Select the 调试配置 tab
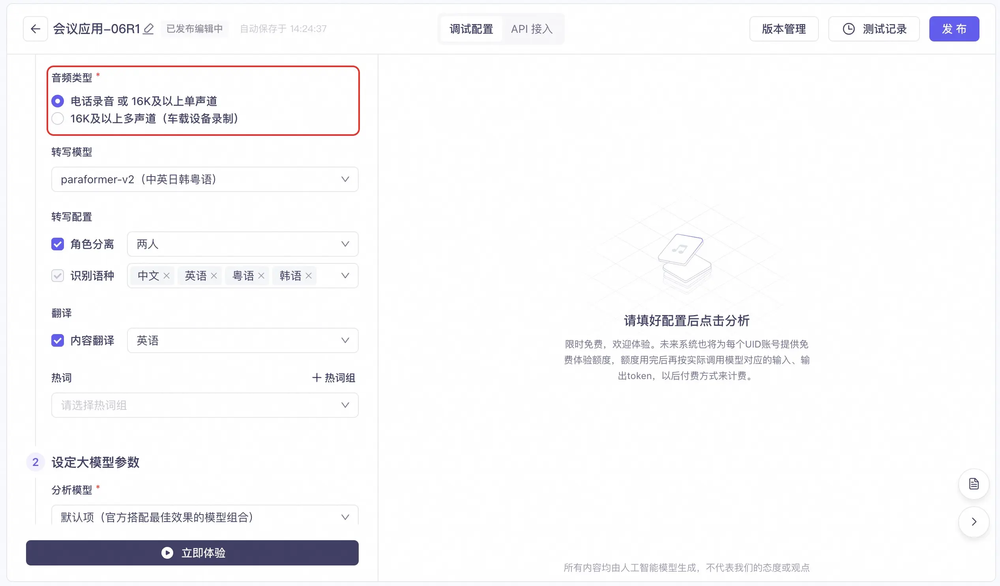The image size is (1000, 586). [471, 29]
